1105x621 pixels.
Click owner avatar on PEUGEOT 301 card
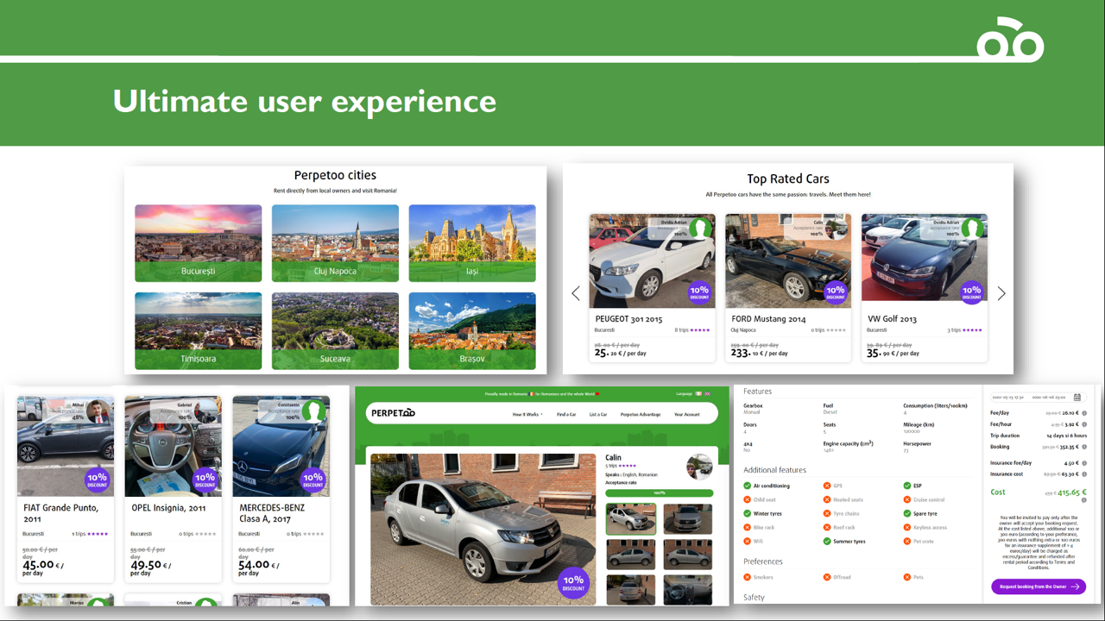click(700, 229)
